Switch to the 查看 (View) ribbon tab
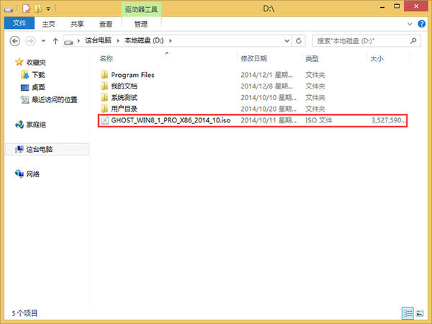 tap(104, 24)
